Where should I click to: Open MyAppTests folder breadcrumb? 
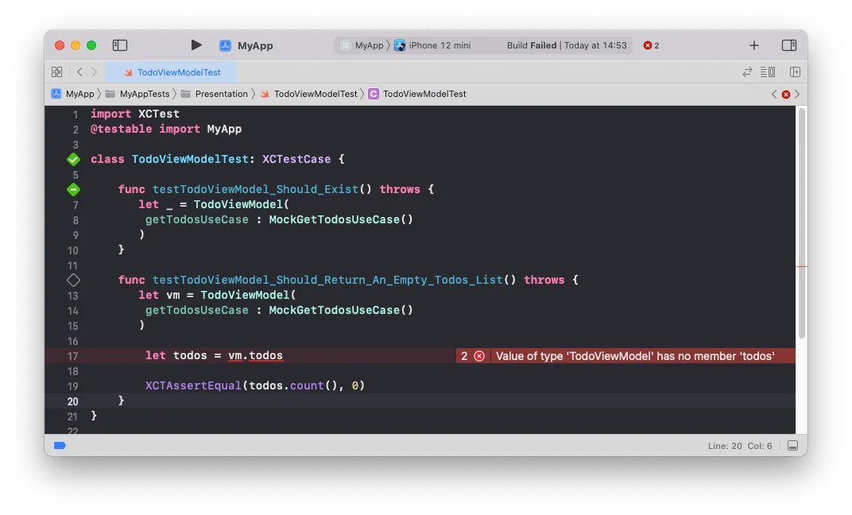(x=137, y=94)
